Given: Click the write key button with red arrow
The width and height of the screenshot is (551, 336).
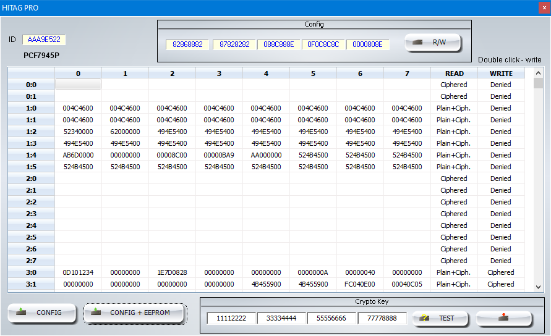Looking at the screenshot, I should pos(504,319).
